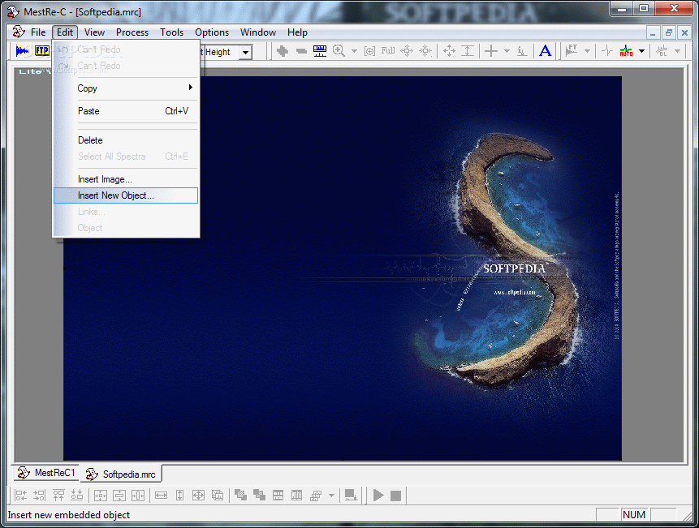Click the decrease intensity minus icon
The width and height of the screenshot is (699, 528).
(x=301, y=51)
